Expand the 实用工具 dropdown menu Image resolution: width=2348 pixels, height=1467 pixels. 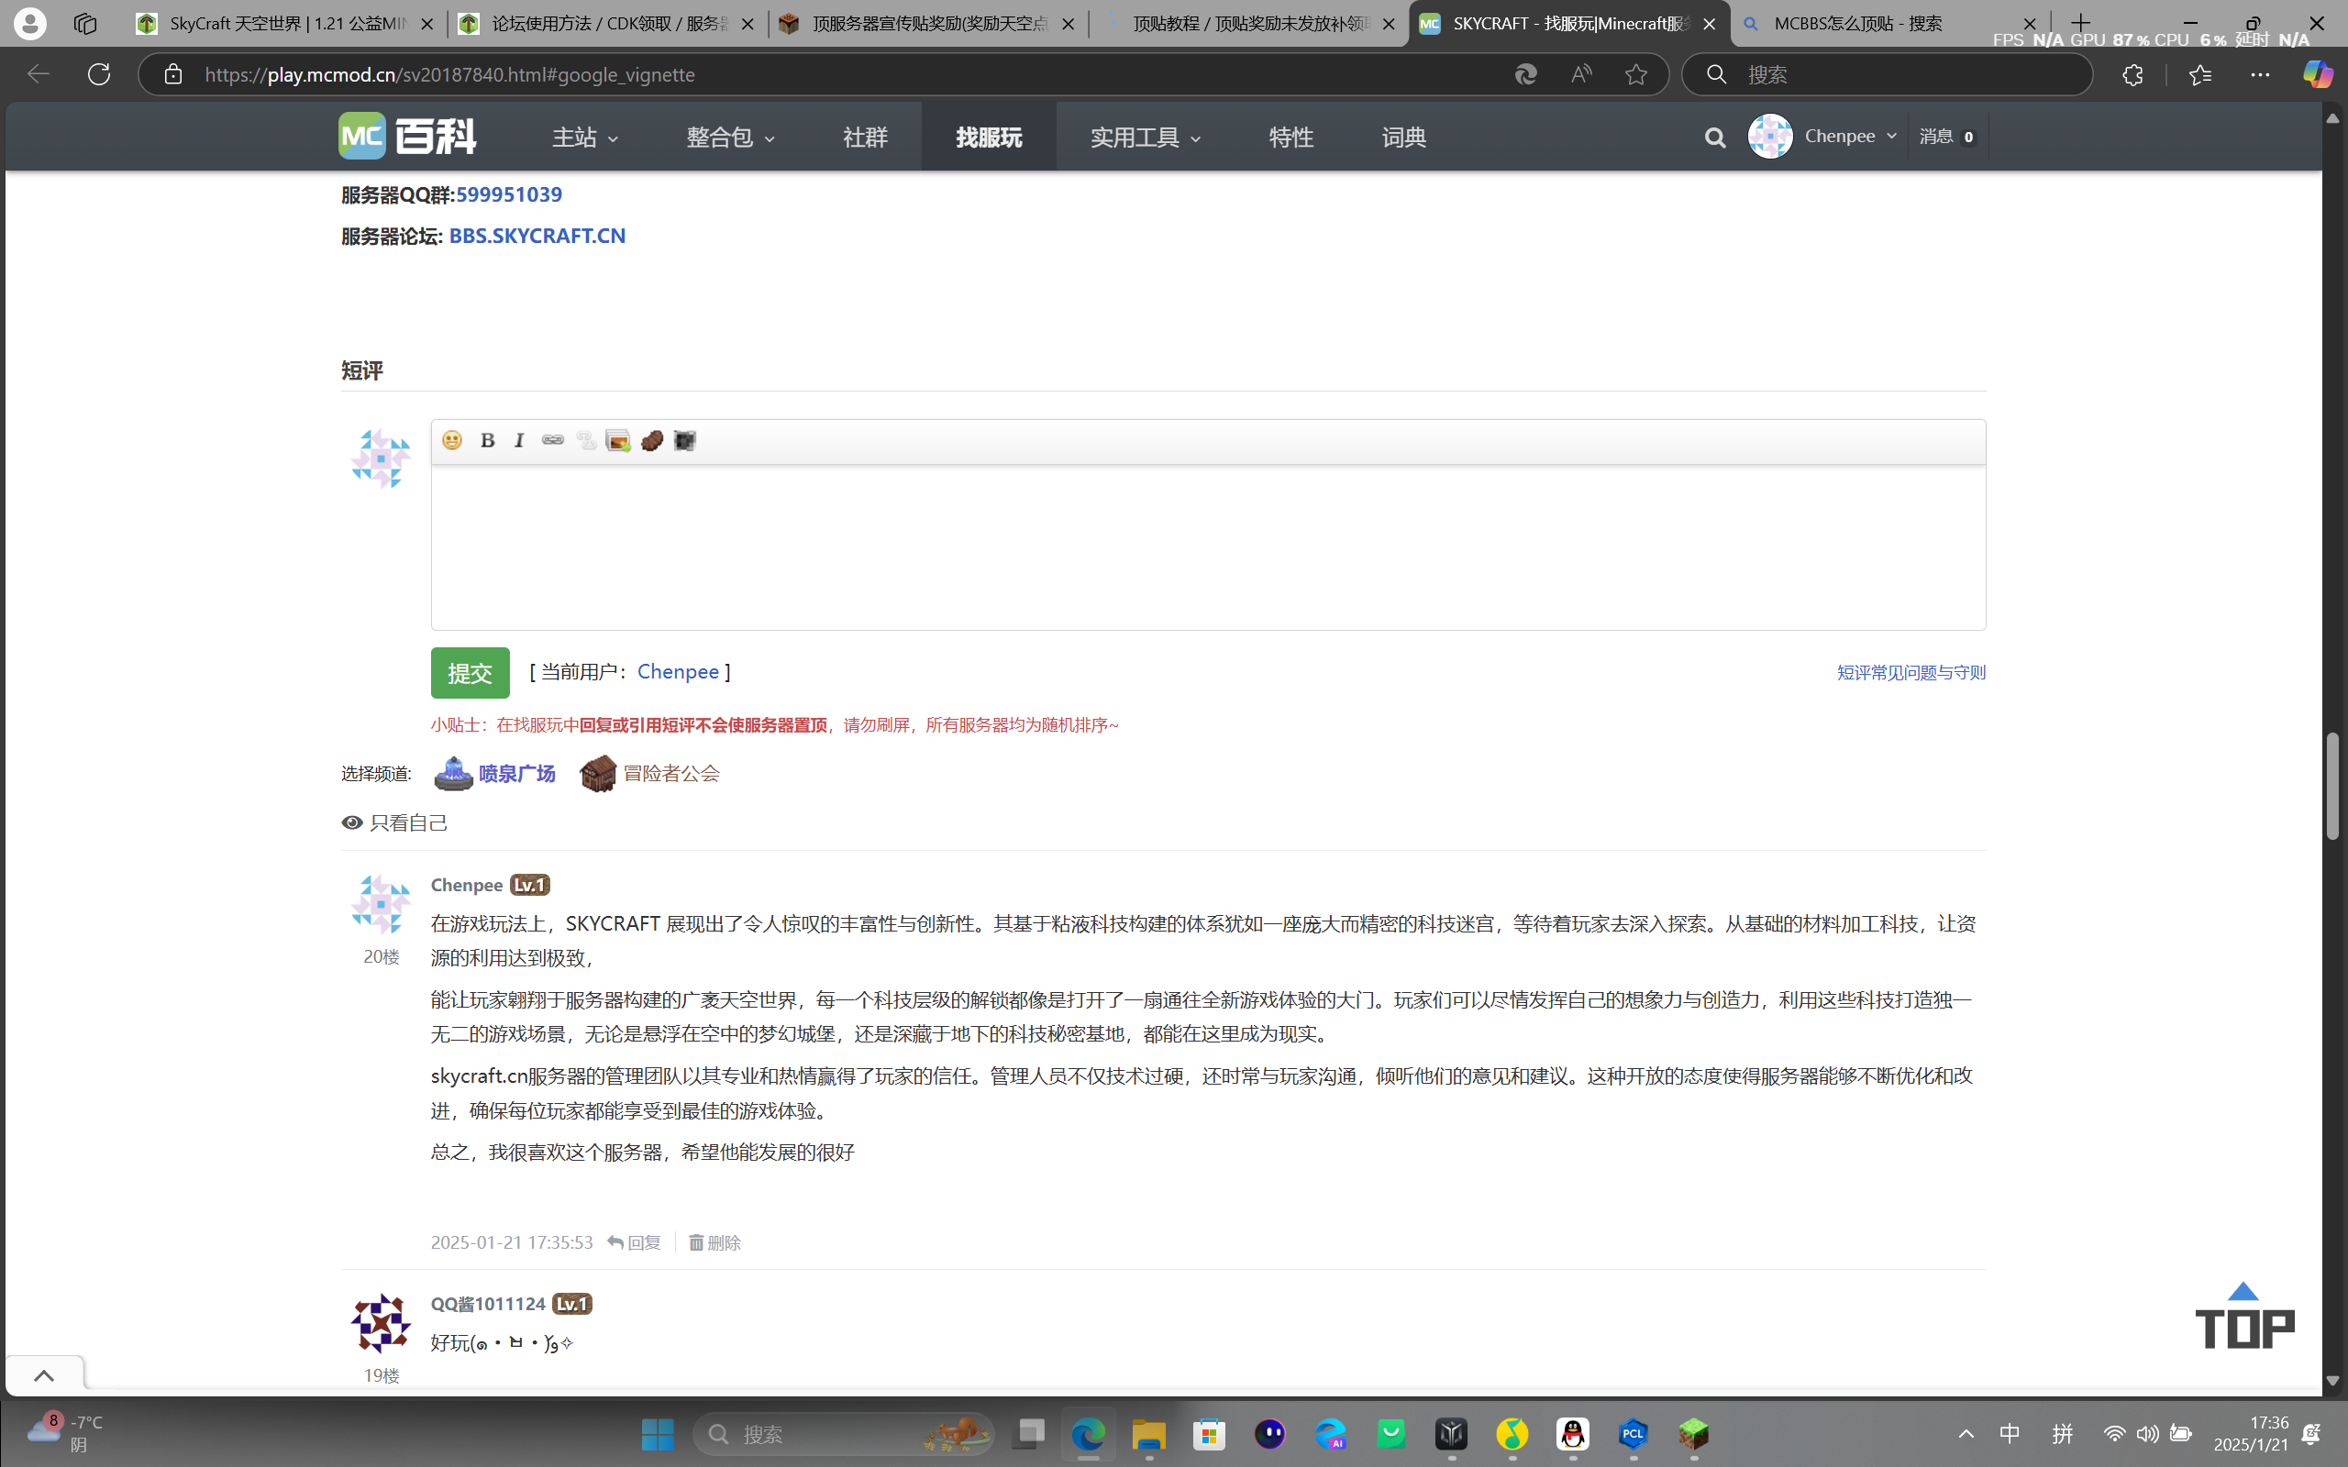pos(1146,138)
